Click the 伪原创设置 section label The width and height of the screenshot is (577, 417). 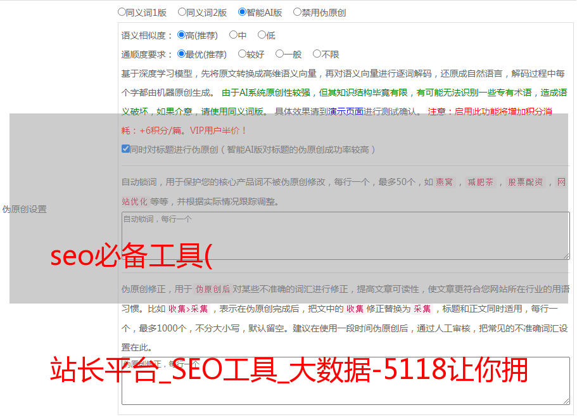coord(25,209)
